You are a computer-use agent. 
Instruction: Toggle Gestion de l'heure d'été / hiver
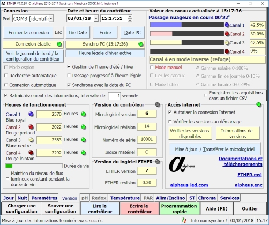tap(69, 66)
